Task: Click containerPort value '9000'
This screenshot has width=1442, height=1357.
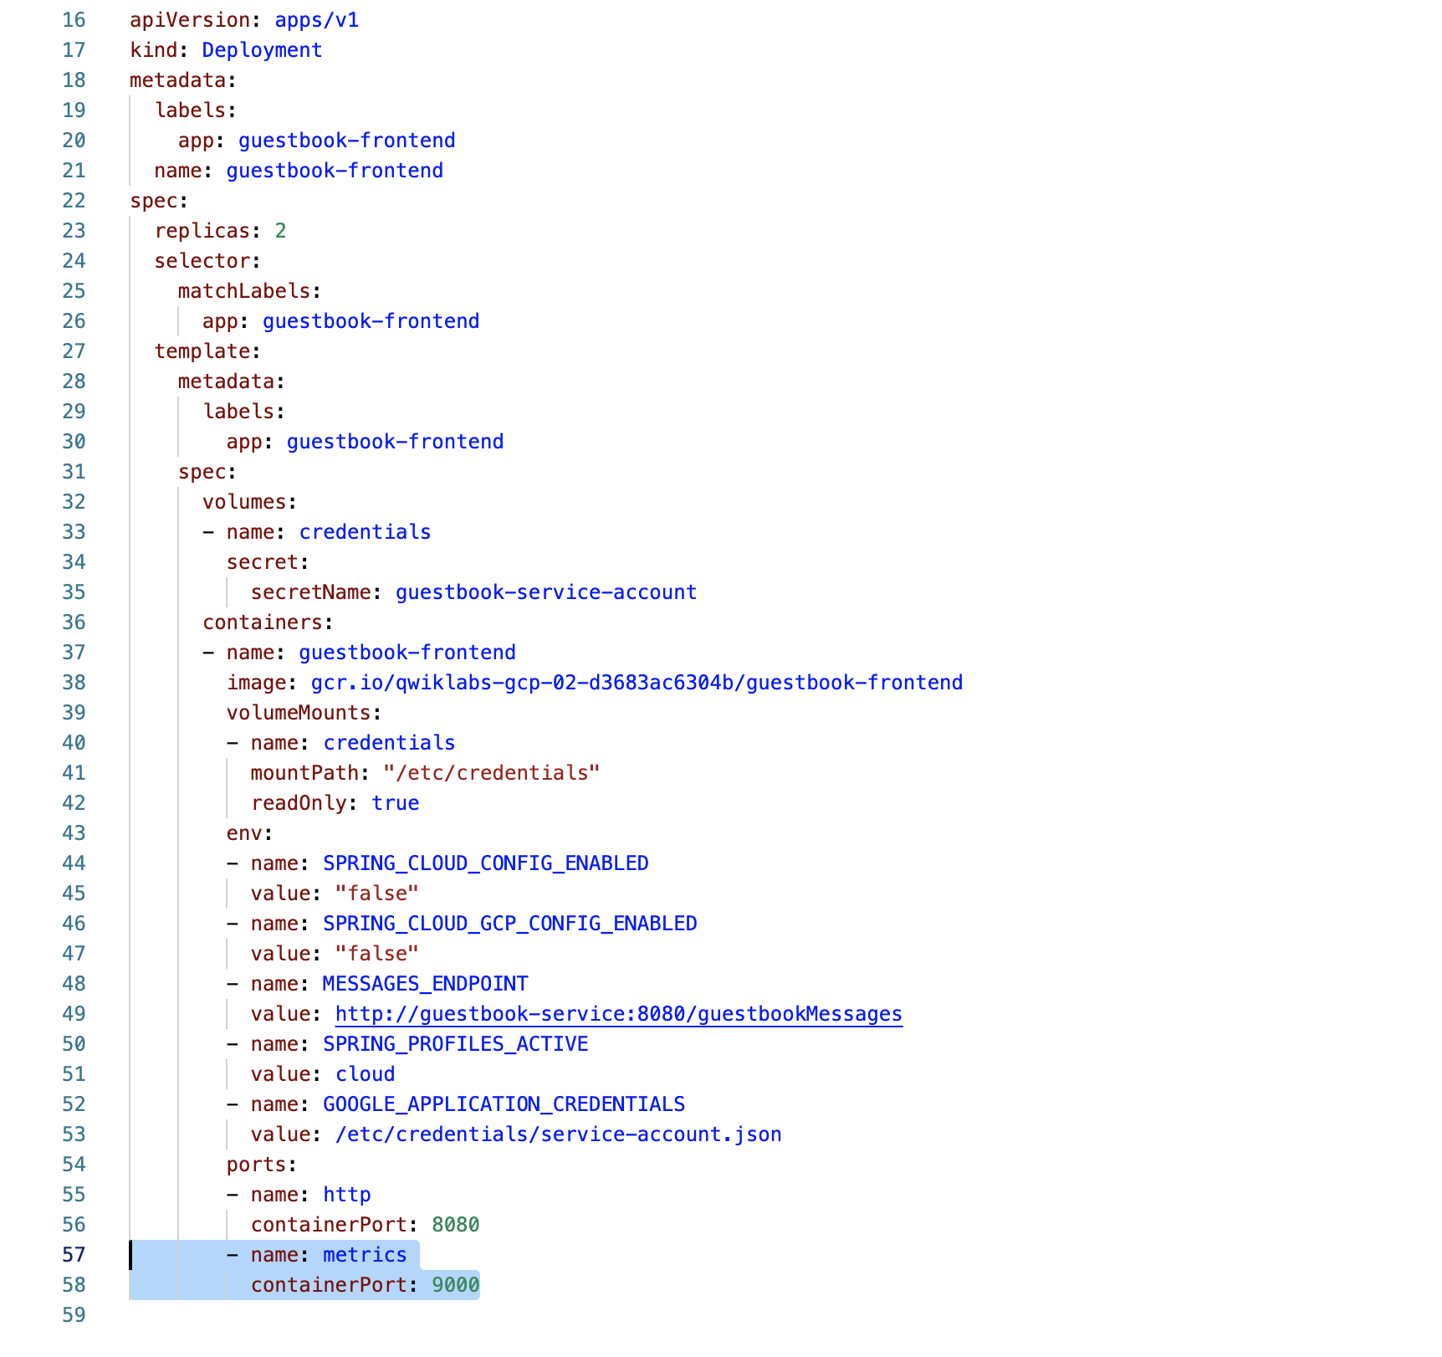Action: coord(456,1285)
